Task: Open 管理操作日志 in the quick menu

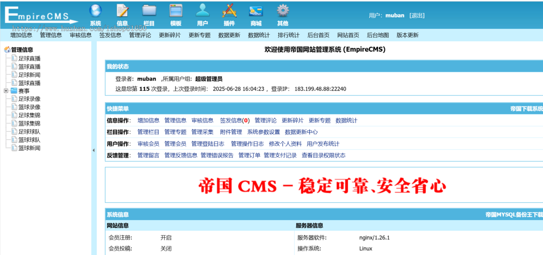Action: (x=248, y=144)
